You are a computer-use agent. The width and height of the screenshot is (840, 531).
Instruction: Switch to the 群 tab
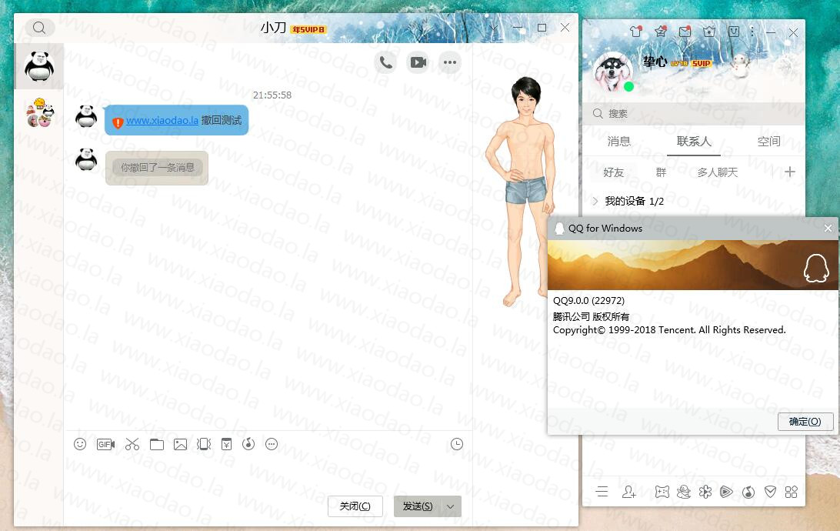coord(661,172)
